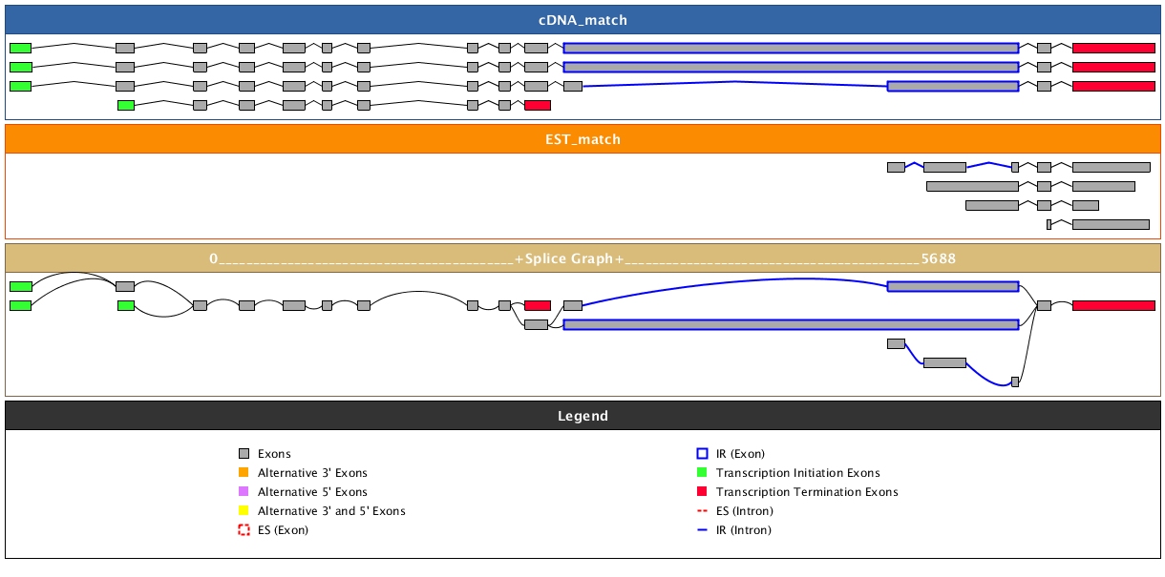Image resolution: width=1165 pixels, height=577 pixels.
Task: Click the red Transcription Termination Exons icon
Action: [x=702, y=492]
